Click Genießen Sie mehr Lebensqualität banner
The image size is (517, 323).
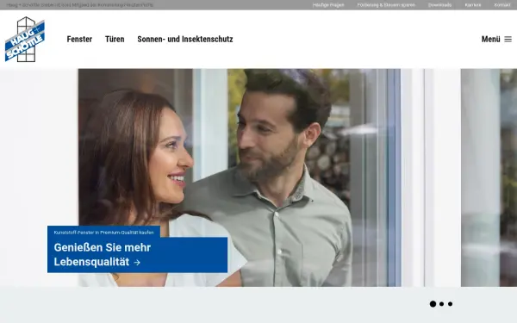tap(138, 255)
